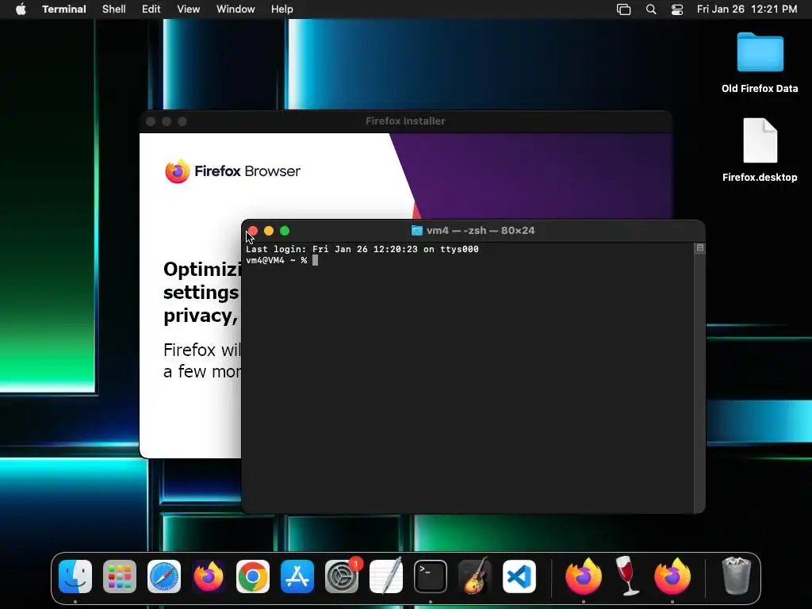Click the date and time in menu bar

click(x=747, y=10)
